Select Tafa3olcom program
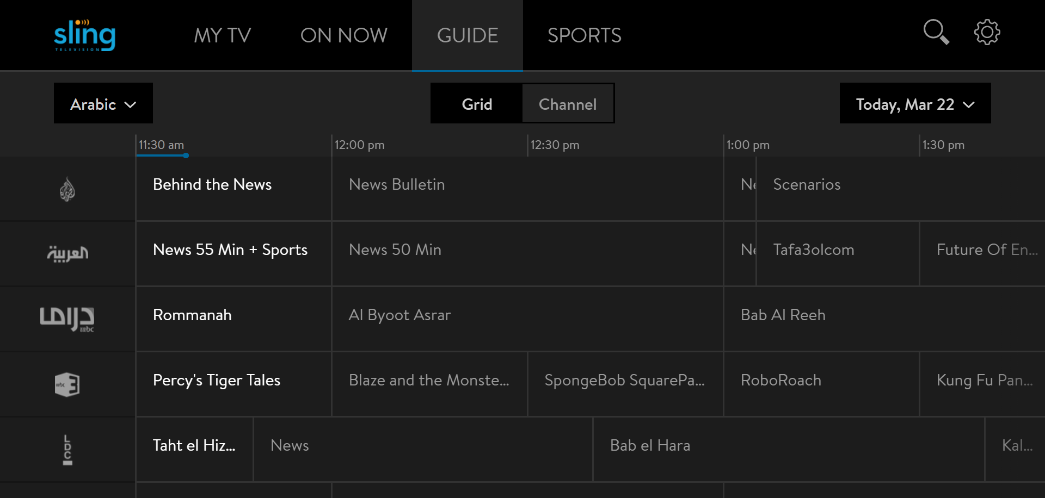The image size is (1045, 498). pos(838,254)
